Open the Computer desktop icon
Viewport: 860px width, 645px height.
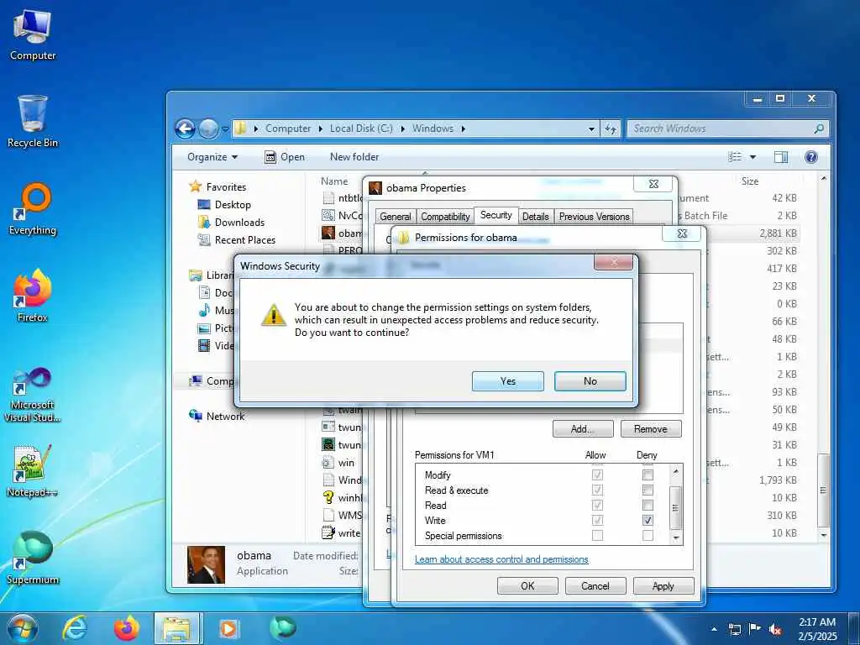tap(33, 34)
